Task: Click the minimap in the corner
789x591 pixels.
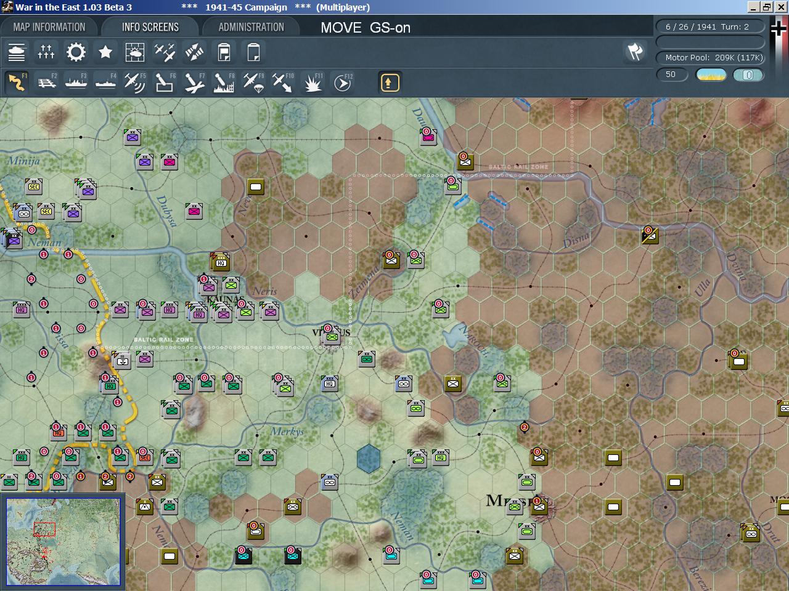Action: 63,542
